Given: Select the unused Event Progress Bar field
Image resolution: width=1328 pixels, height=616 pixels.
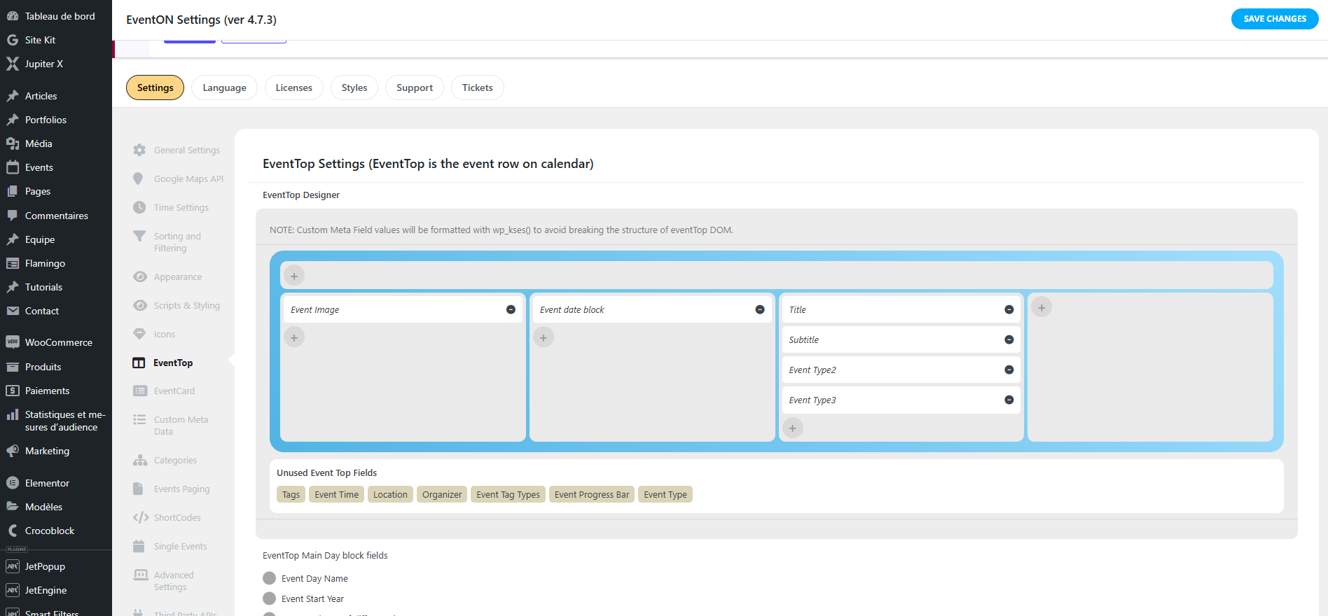Looking at the screenshot, I should [592, 494].
